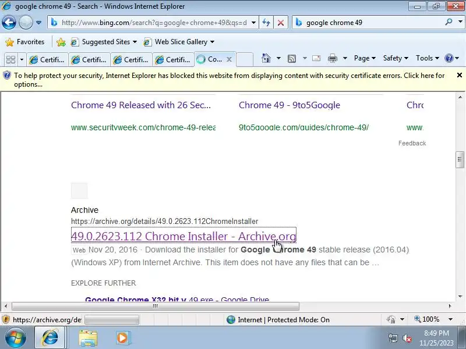This screenshot has width=466, height=349.
Task: Click the Quick Tabs grid icon
Action: click(10, 60)
